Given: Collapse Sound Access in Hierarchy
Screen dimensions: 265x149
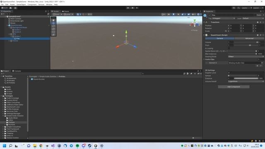Looking at the screenshot, I should tap(7, 25).
